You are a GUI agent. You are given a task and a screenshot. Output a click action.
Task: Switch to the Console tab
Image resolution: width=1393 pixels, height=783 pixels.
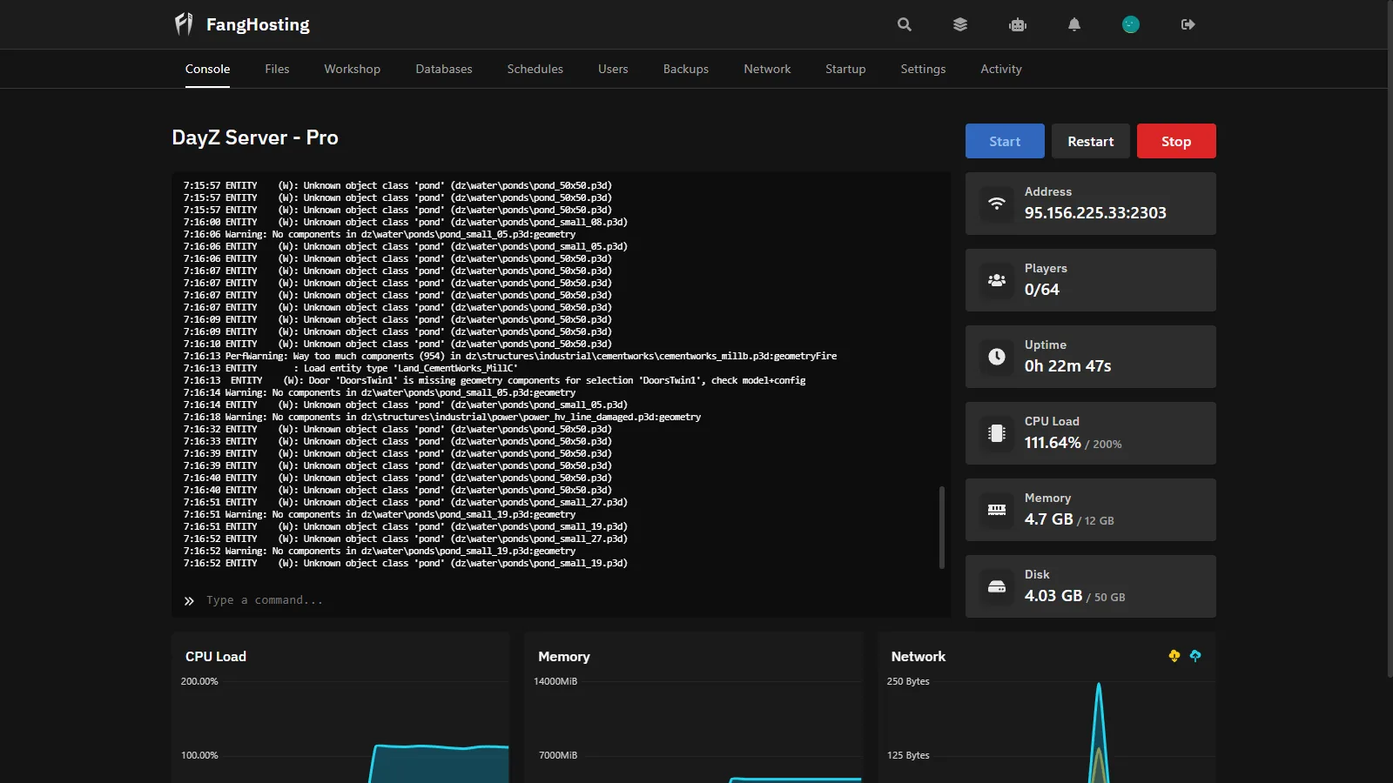tap(208, 69)
